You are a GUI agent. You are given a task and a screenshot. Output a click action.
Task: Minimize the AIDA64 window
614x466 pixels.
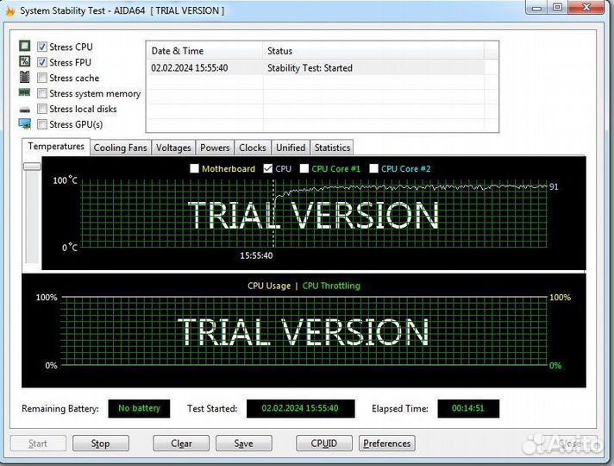(536, 8)
